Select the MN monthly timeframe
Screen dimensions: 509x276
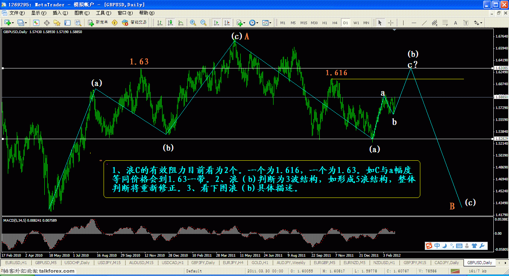[x=366, y=23]
